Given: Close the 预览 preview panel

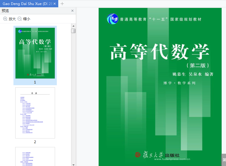Looking at the screenshot, I should (73, 11).
